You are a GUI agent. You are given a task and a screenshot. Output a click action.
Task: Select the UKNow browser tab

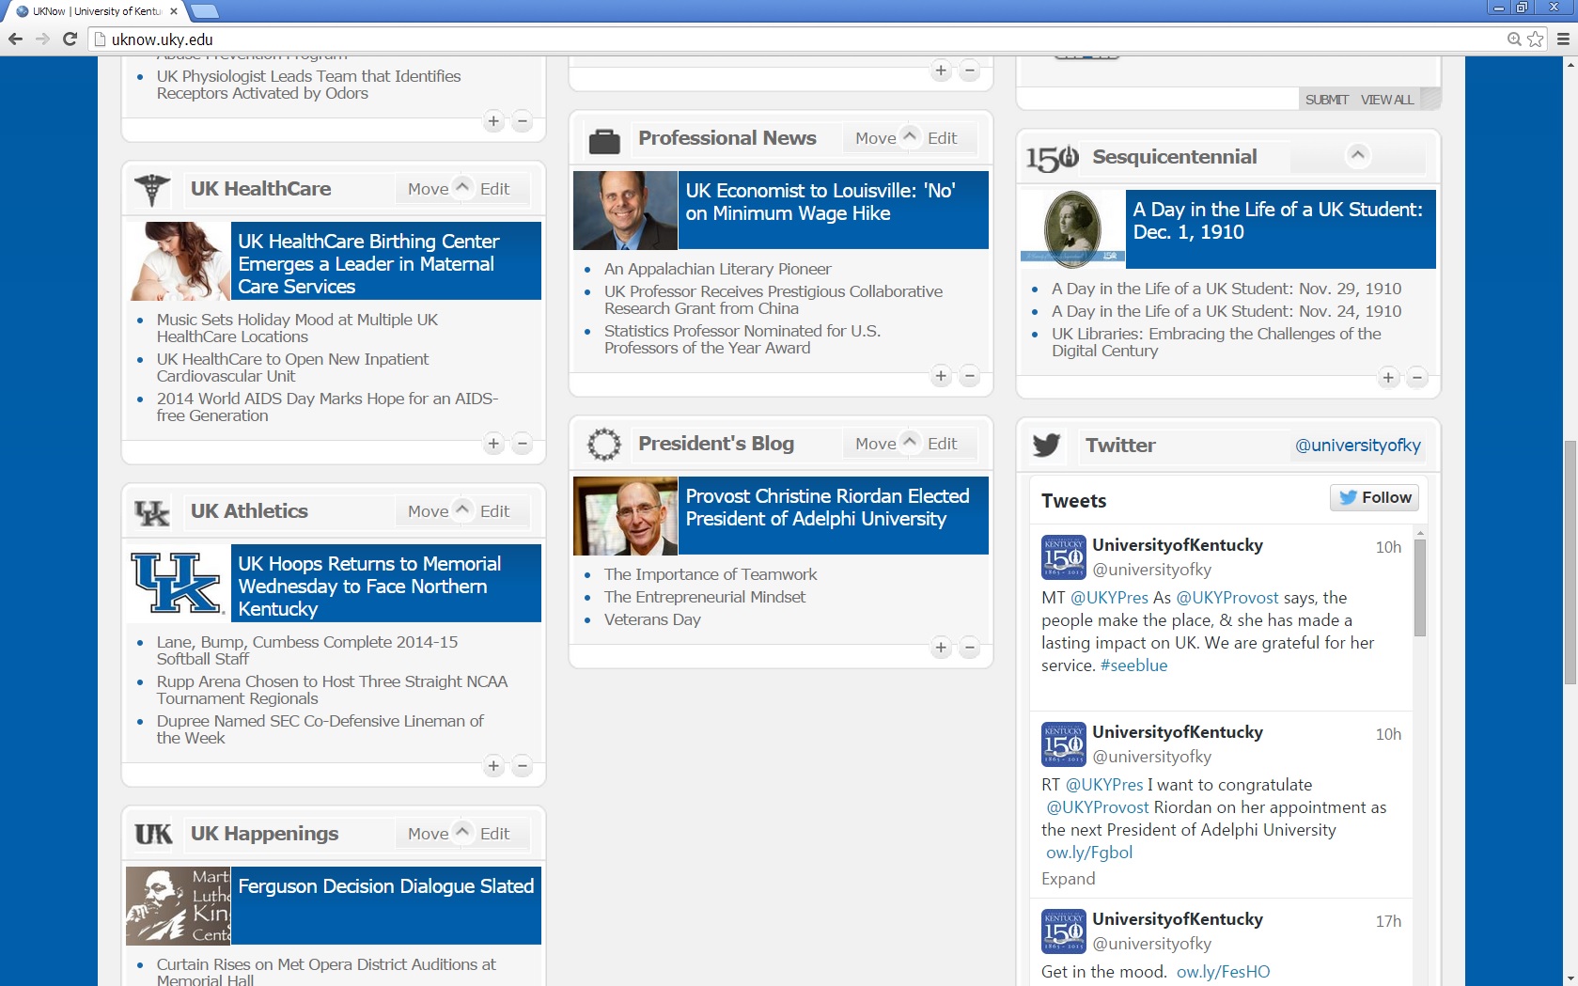coord(96,11)
